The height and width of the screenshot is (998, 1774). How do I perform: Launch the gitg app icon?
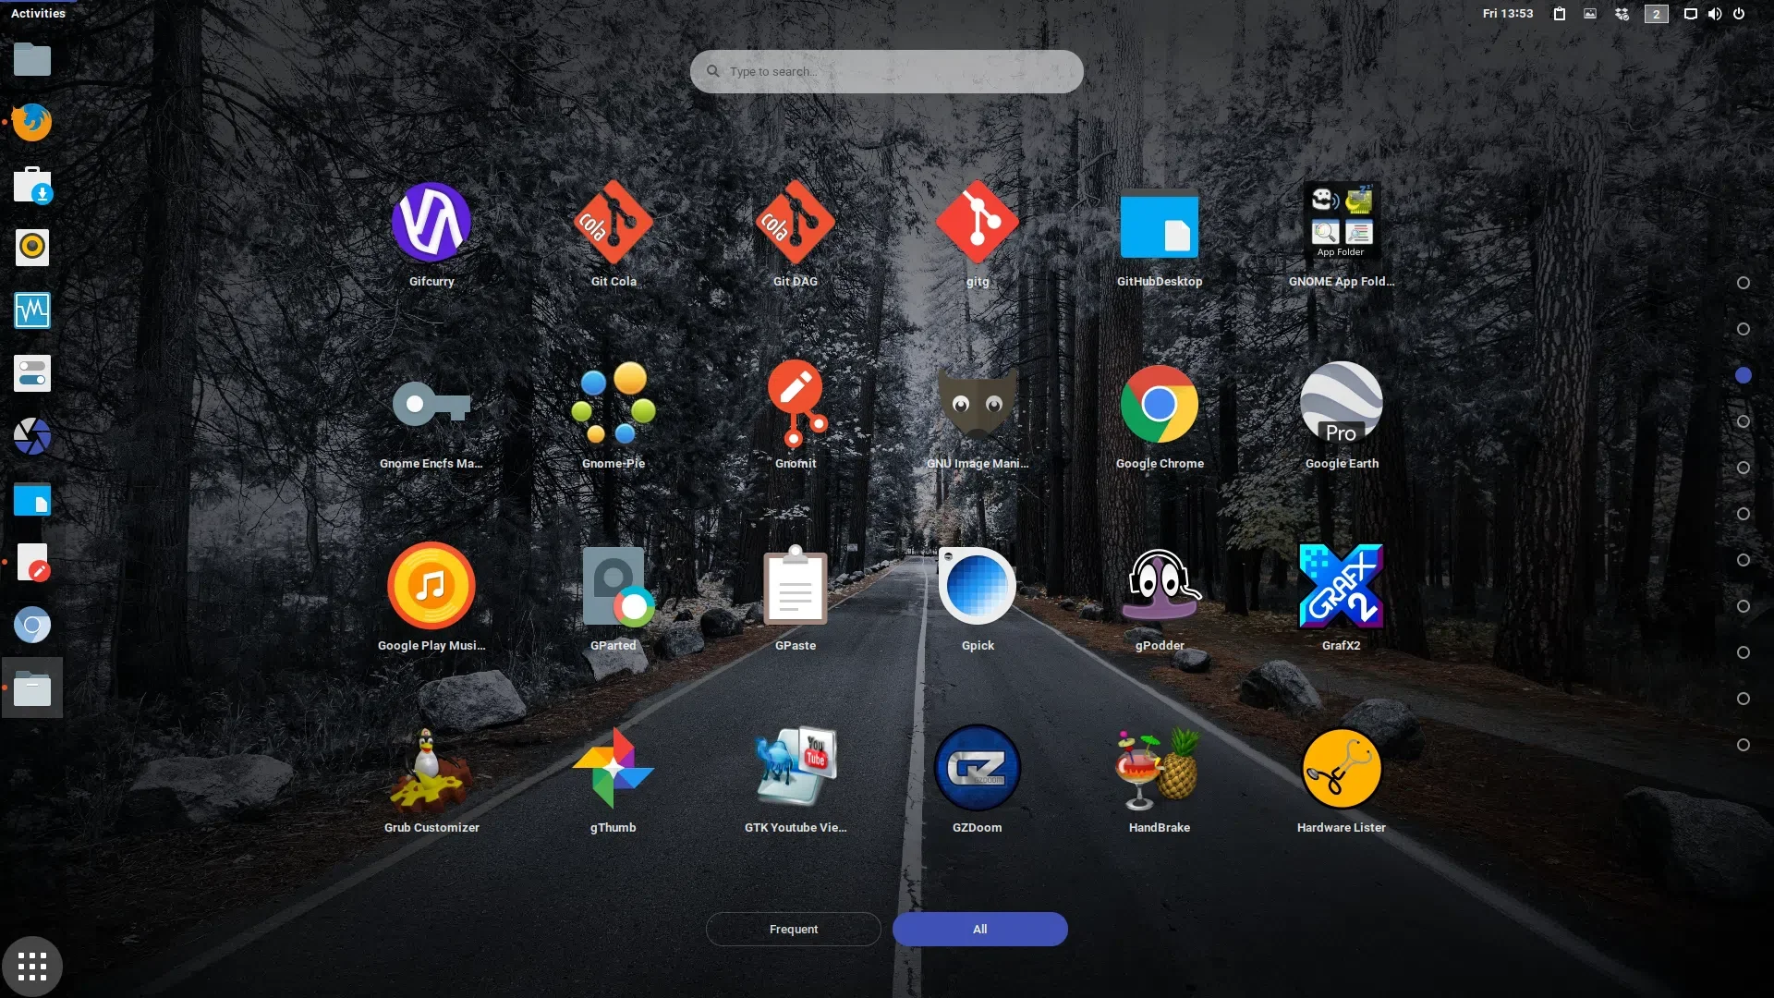pos(978,224)
